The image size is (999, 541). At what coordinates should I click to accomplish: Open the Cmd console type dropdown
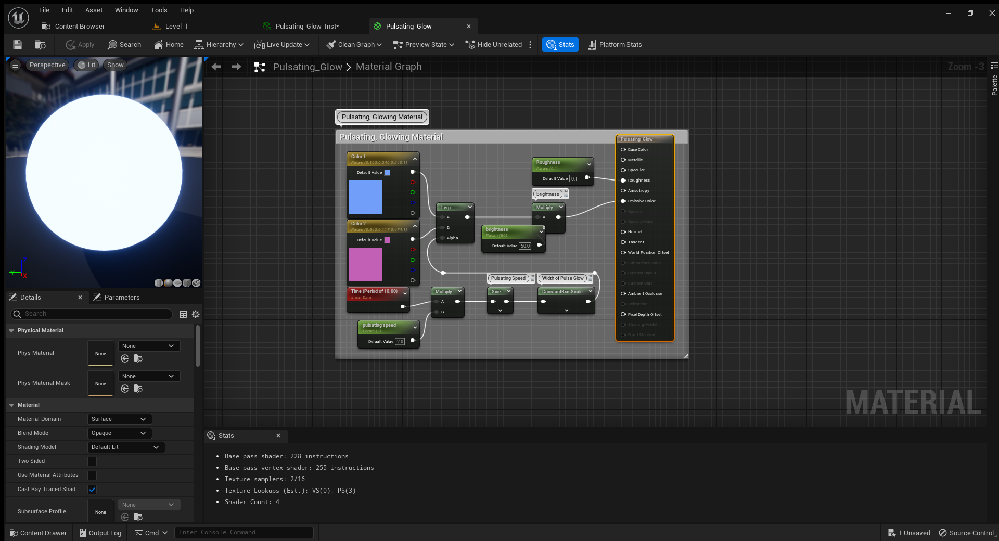coord(151,533)
